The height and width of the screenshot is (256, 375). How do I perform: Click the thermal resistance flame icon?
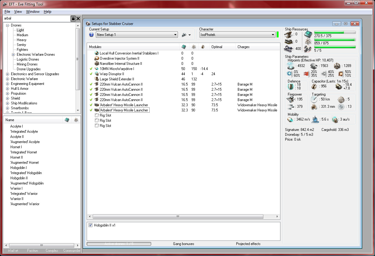pyautogui.click(x=307, y=73)
